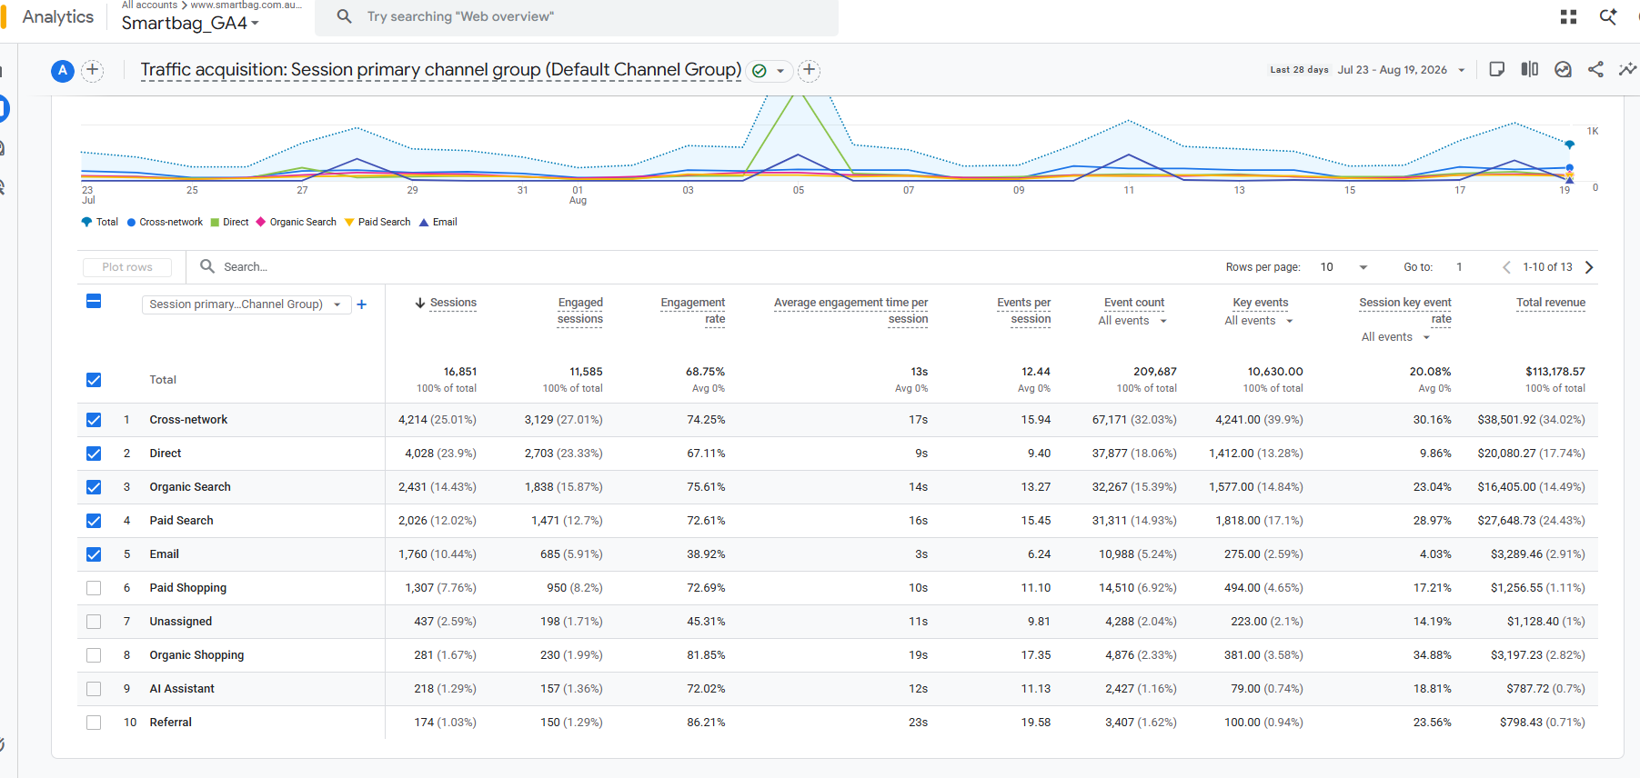Tick the Referral row checkbox
This screenshot has height=778, width=1640.
[x=94, y=723]
